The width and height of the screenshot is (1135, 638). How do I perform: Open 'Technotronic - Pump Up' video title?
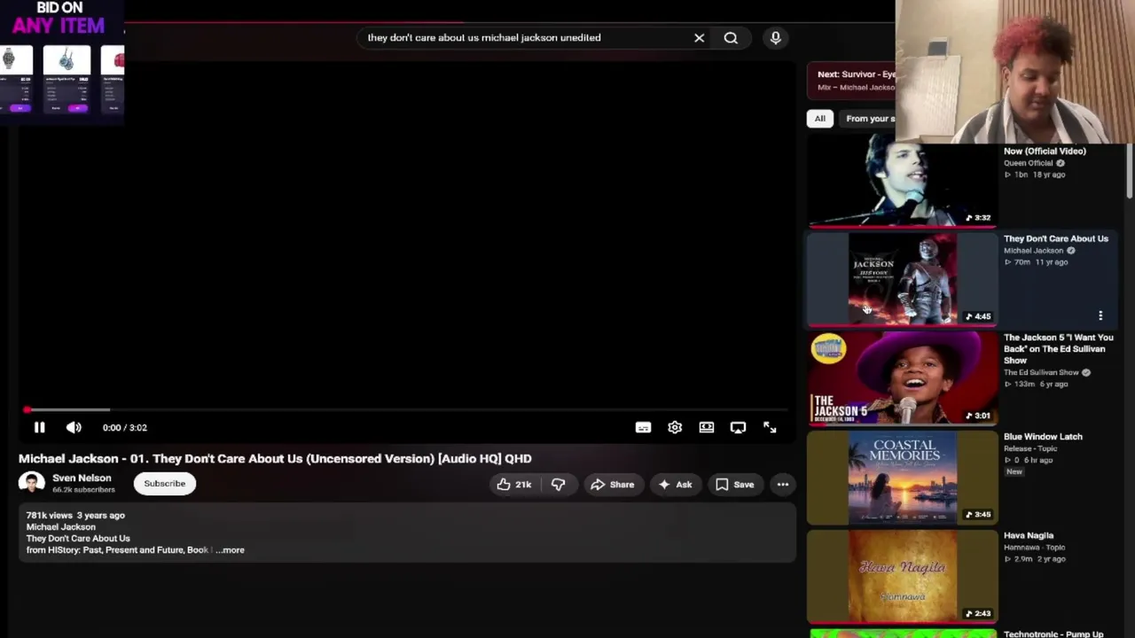1053,634
